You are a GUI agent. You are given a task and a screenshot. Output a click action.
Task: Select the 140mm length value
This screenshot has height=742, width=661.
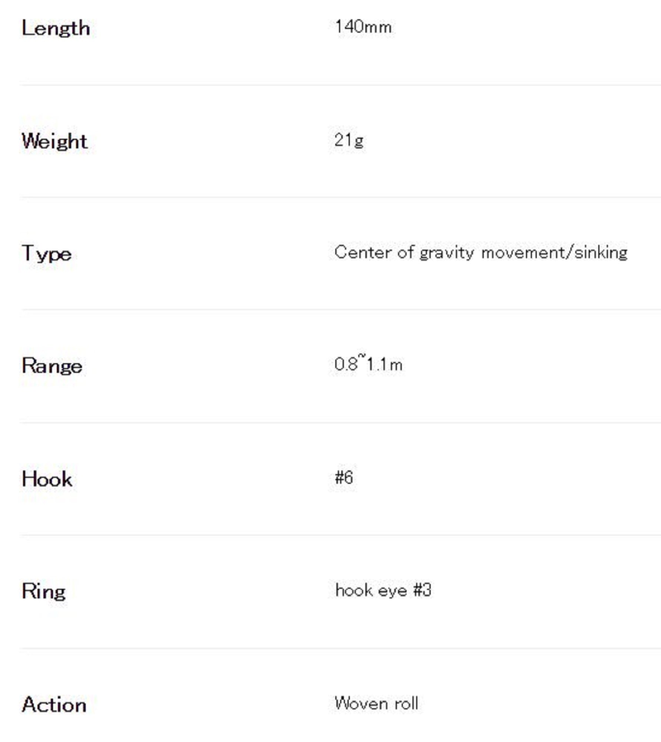(363, 27)
